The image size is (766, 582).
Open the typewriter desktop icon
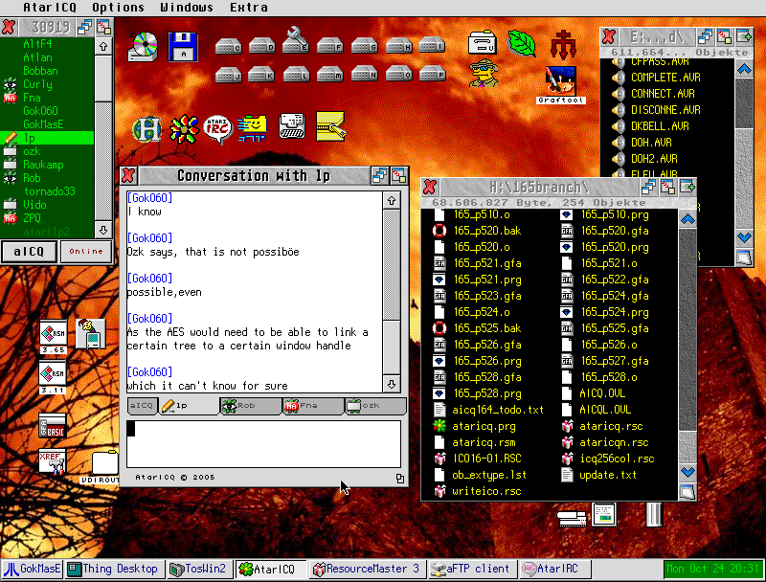292,126
